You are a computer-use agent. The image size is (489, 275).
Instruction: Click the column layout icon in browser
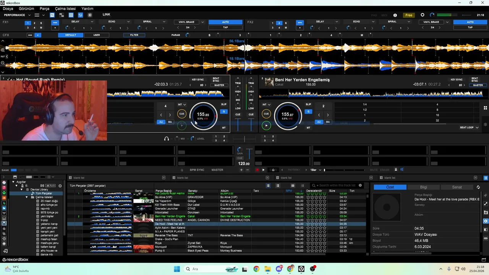(x=293, y=186)
